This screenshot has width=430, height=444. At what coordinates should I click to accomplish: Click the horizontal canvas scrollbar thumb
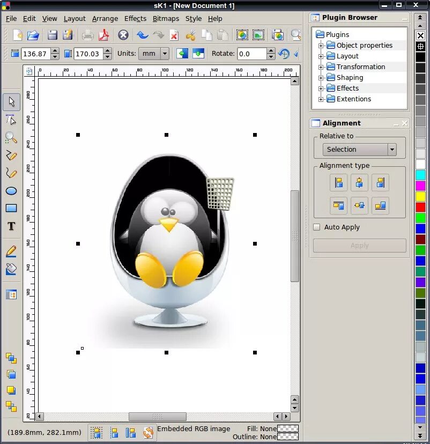click(x=158, y=417)
